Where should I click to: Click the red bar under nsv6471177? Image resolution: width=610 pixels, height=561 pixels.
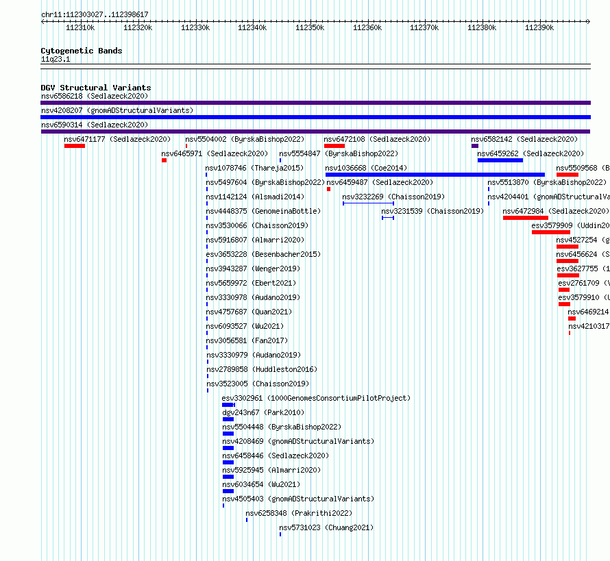(x=75, y=146)
